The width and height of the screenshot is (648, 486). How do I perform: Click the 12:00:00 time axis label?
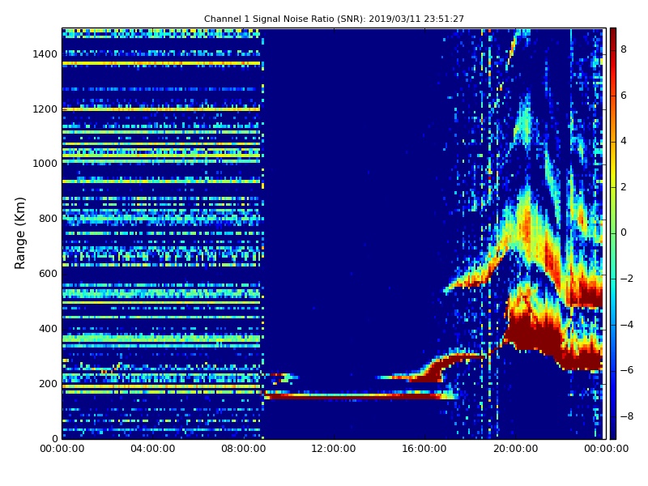(x=334, y=449)
